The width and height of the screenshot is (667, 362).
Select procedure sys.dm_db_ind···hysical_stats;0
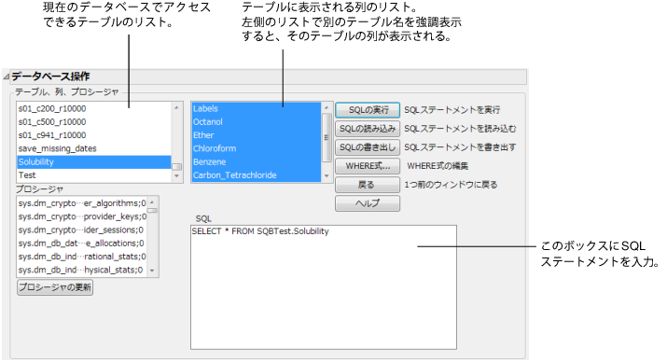tap(82, 270)
